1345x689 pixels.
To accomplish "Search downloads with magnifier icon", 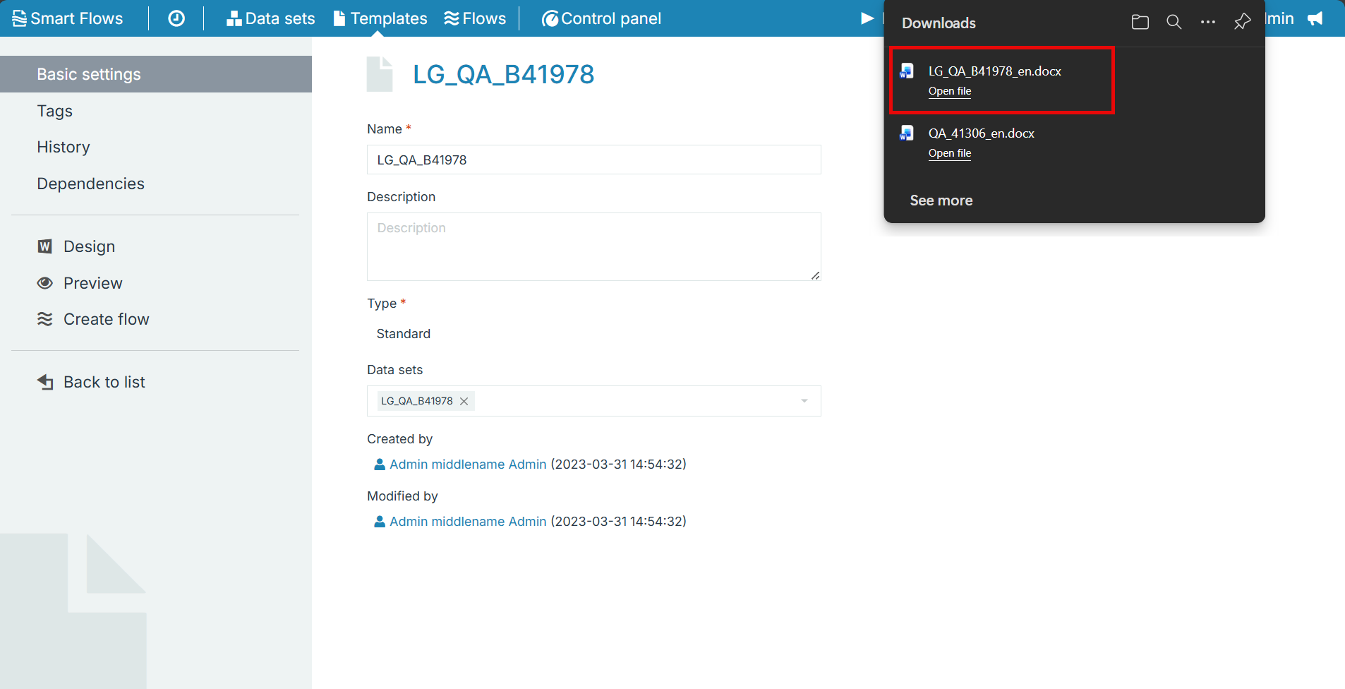I will pos(1174,23).
